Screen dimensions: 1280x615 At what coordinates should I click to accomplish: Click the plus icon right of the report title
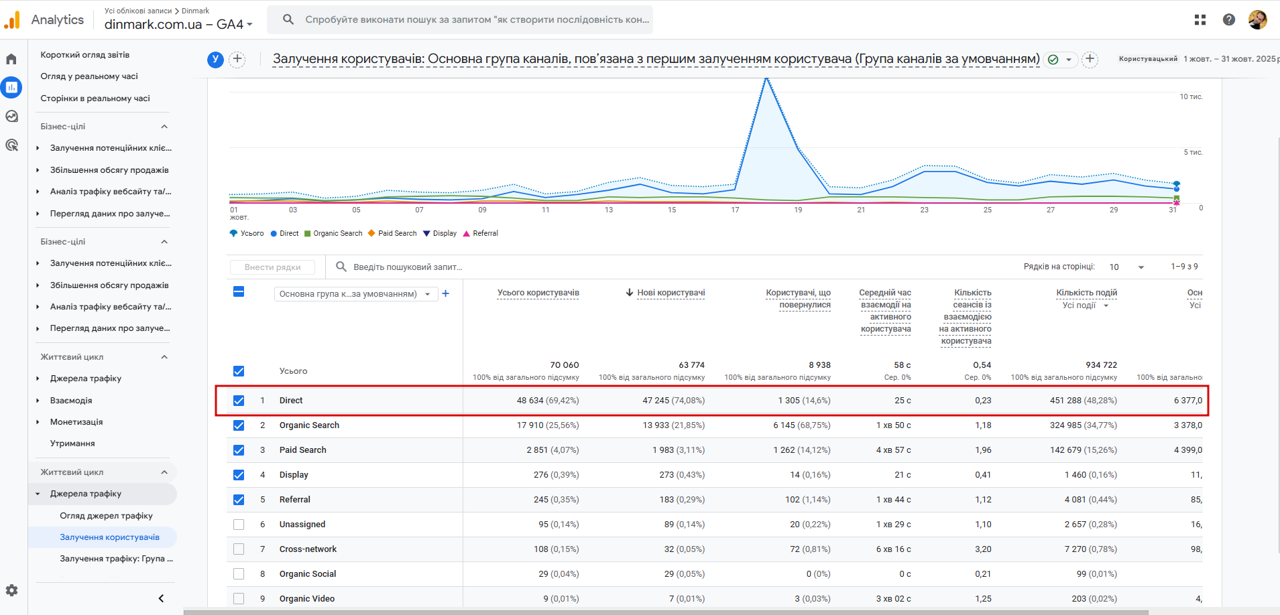coord(1090,60)
